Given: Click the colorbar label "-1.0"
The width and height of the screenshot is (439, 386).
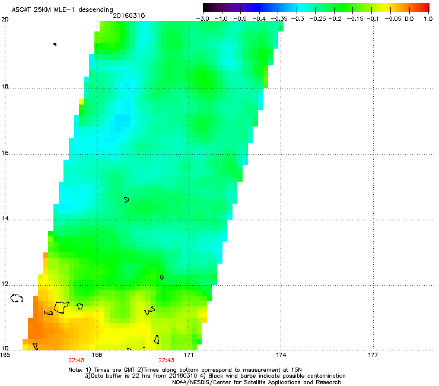Looking at the screenshot, I should pyautogui.click(x=221, y=19).
